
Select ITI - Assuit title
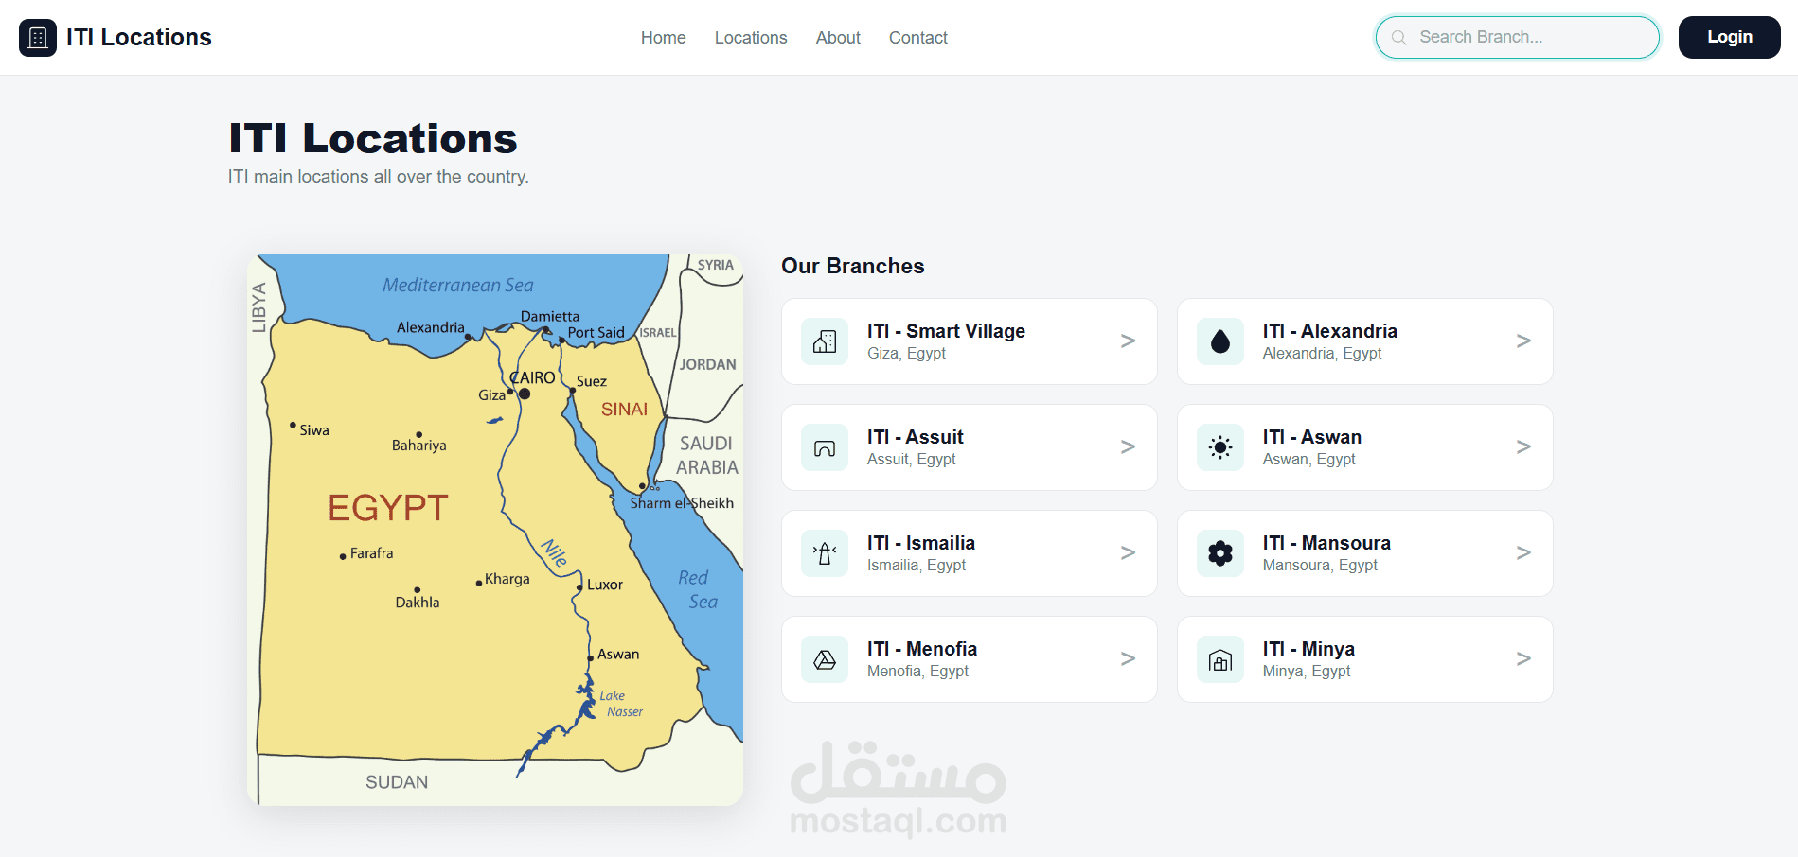coord(915,437)
